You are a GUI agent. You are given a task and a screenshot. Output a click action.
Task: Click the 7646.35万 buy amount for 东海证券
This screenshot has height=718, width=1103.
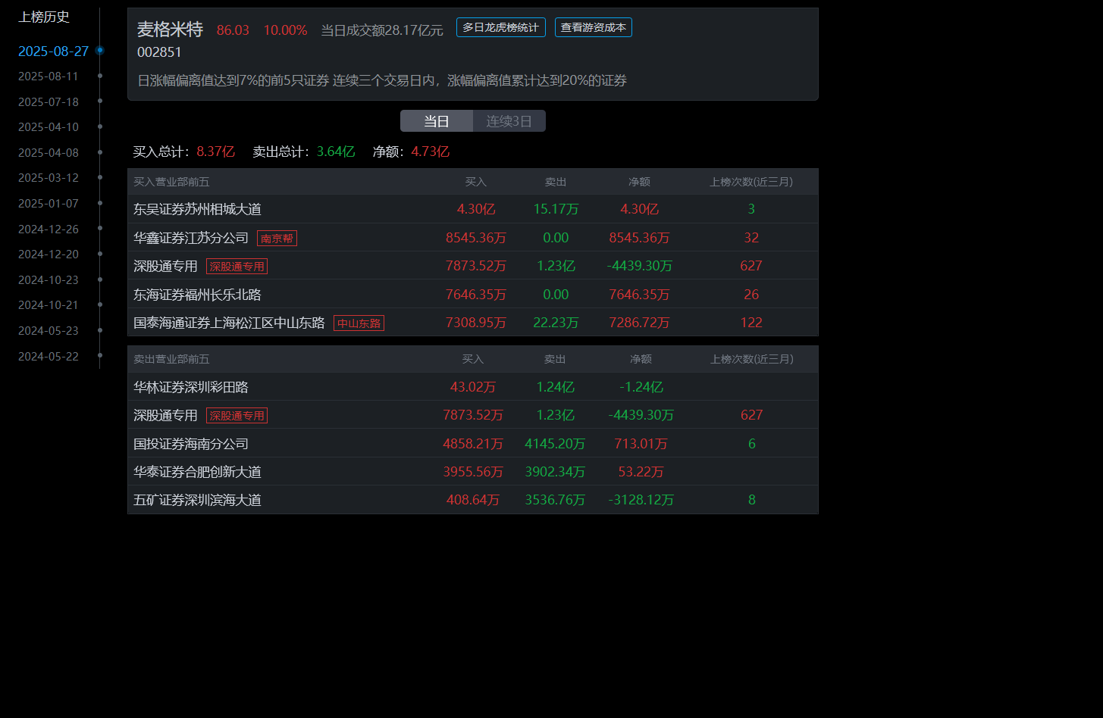coord(476,295)
